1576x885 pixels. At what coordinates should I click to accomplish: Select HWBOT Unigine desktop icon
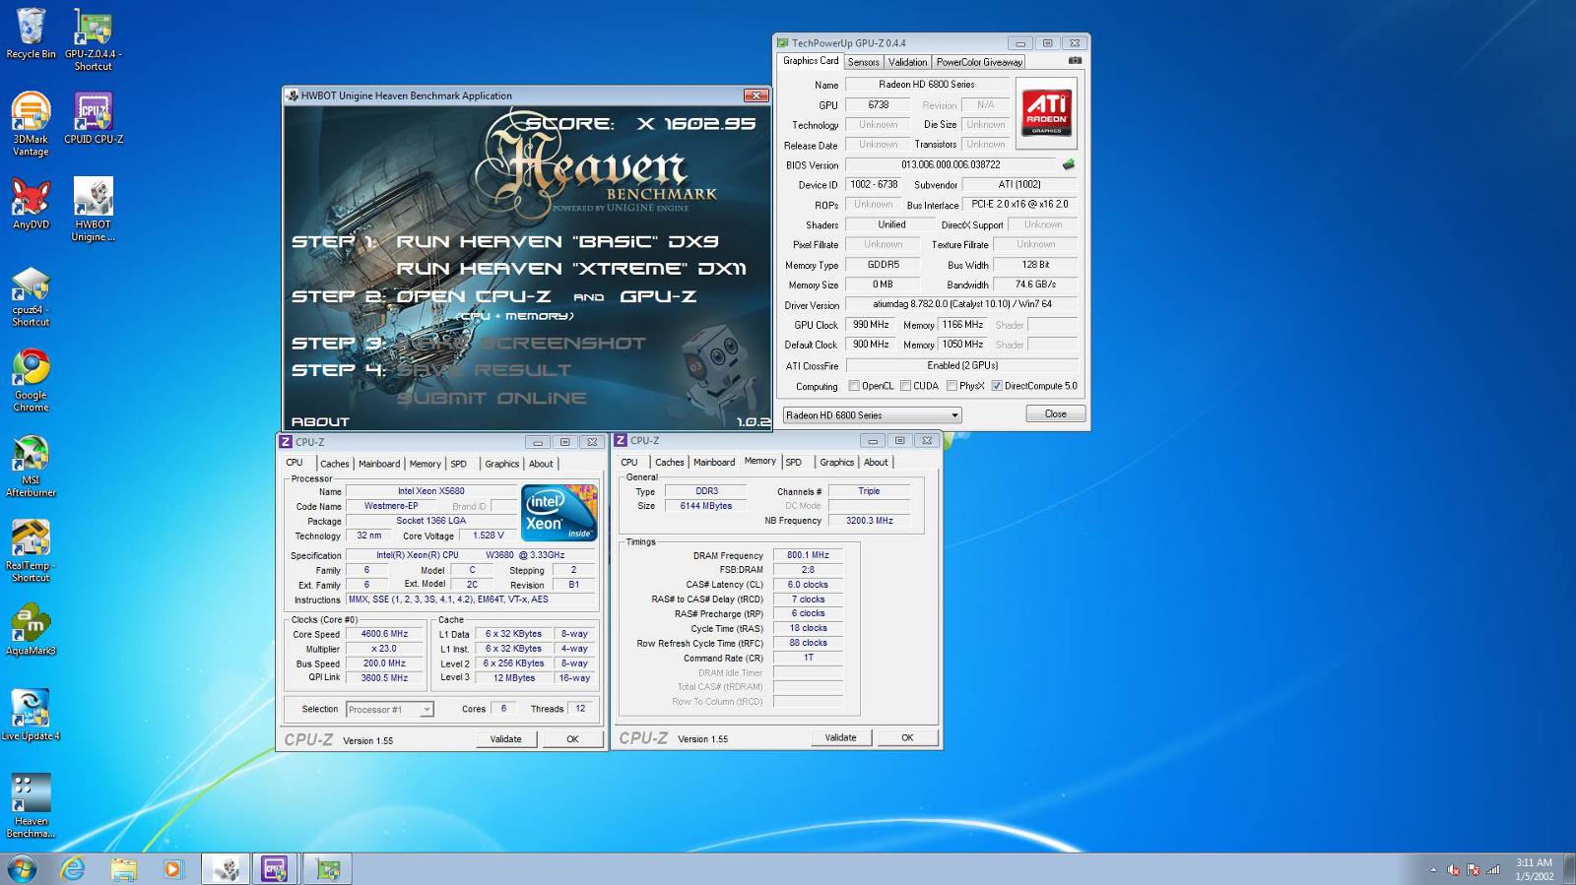[94, 210]
